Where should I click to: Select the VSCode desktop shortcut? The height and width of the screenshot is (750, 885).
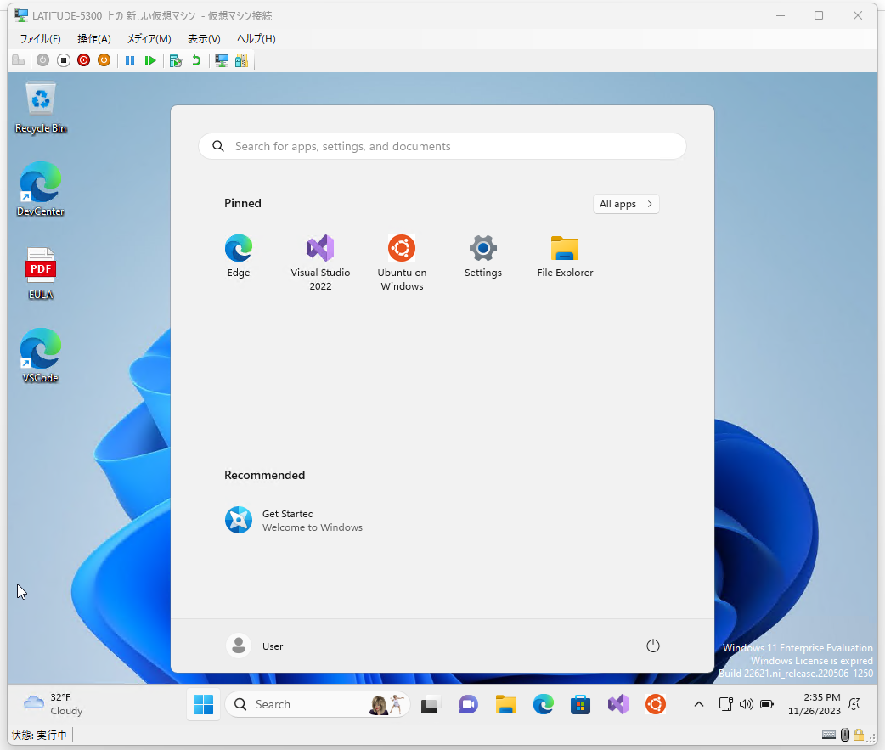(41, 356)
